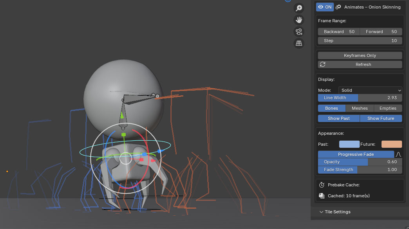Disable the Show Future toggle
409x229 pixels.
tap(381, 118)
